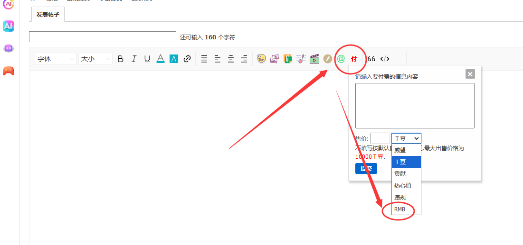Open the 字体 font dropdown
This screenshot has width=523, height=245.
pyautogui.click(x=56, y=59)
